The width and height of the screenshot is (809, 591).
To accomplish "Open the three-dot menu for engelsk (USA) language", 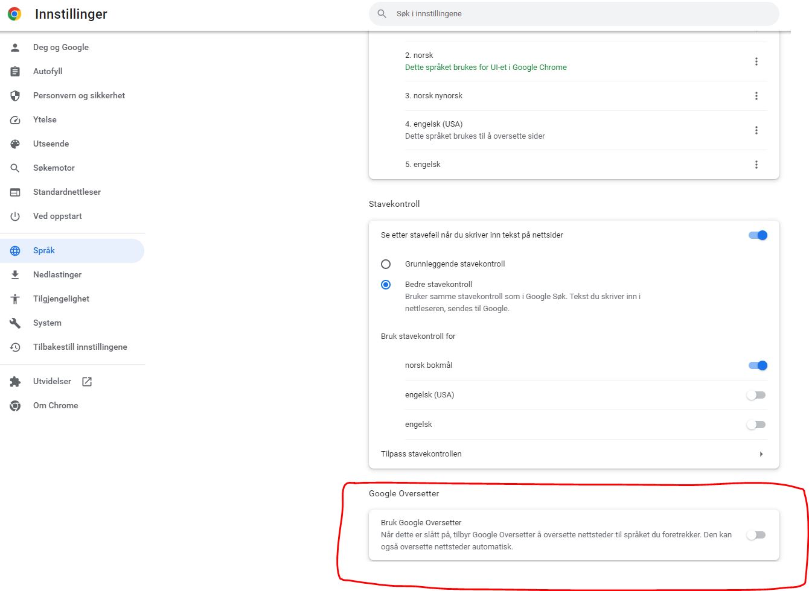I will (x=756, y=130).
